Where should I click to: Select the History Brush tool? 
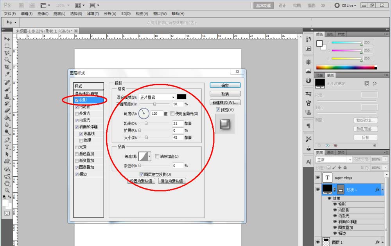point(7,103)
